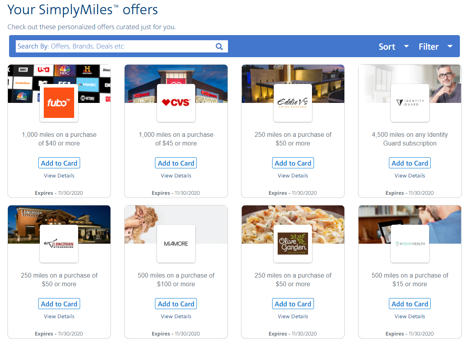Add the fubo TV offer to card
Viewport: 467px width, 345px height.
click(x=59, y=163)
